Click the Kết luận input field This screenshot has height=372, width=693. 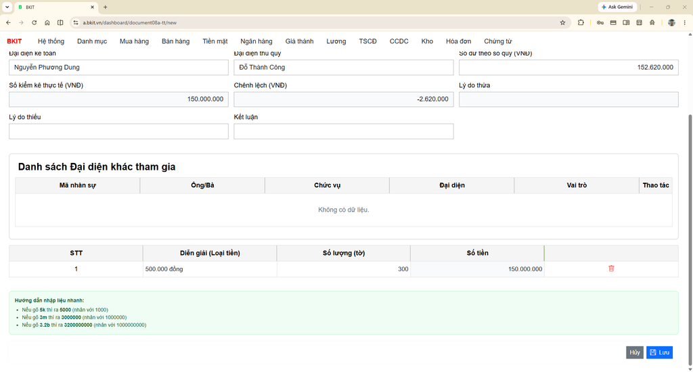[343, 131]
